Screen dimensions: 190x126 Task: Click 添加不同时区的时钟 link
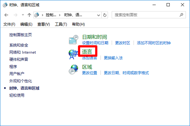click(x=154, y=43)
